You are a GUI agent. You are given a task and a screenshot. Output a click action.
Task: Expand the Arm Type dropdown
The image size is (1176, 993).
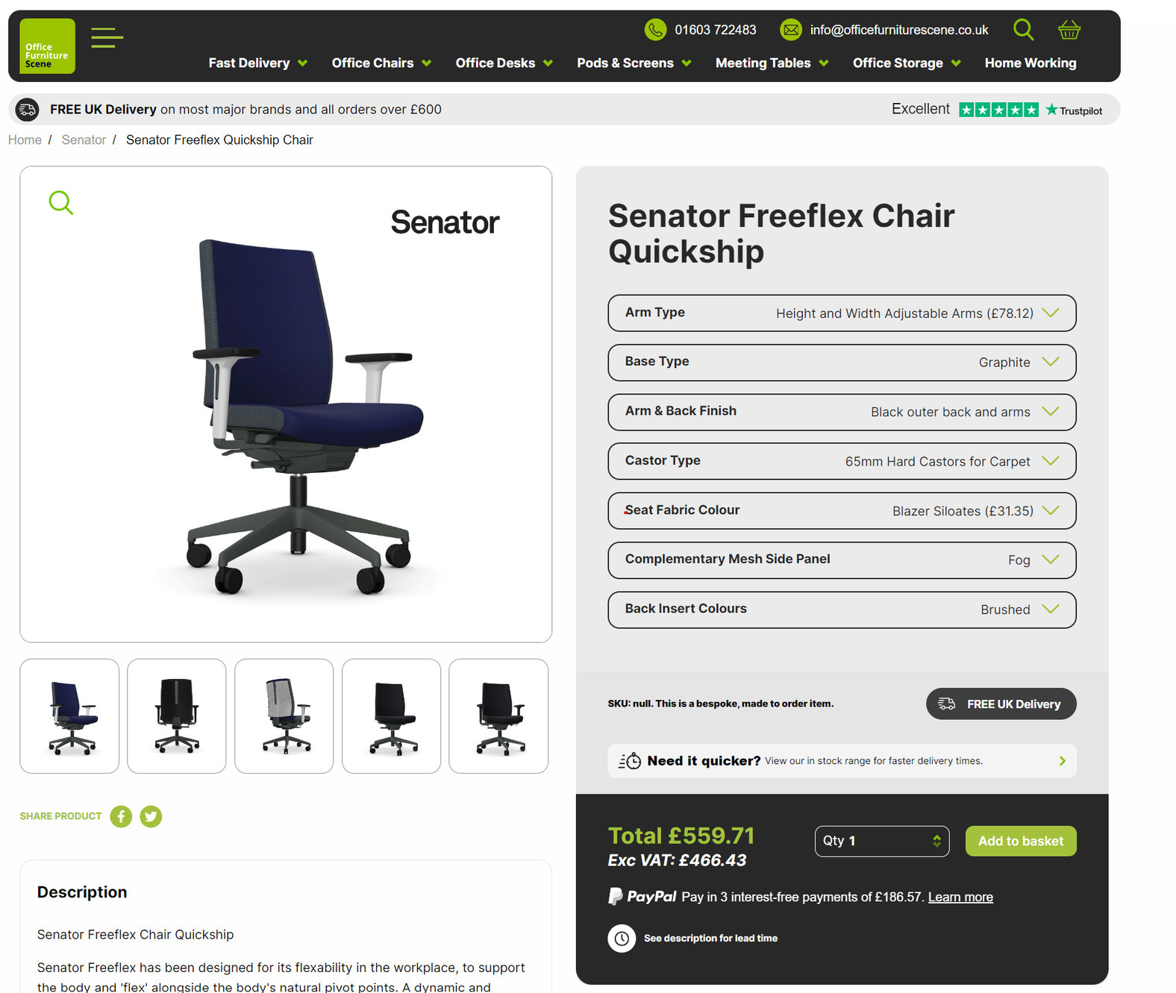(x=842, y=313)
